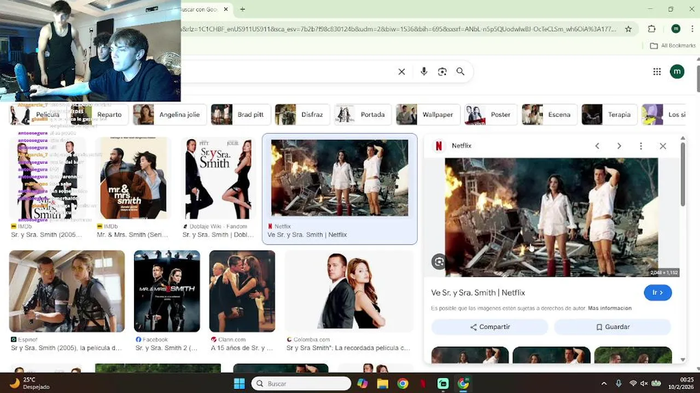Viewport: 700px width, 393px height.
Task: Open the Chrome three-dot menu
Action: pyautogui.click(x=693, y=29)
